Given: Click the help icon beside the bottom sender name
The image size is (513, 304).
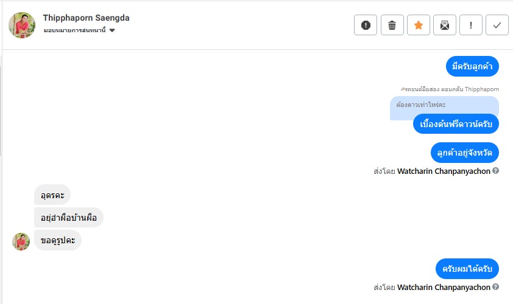Looking at the screenshot, I should point(496,287).
